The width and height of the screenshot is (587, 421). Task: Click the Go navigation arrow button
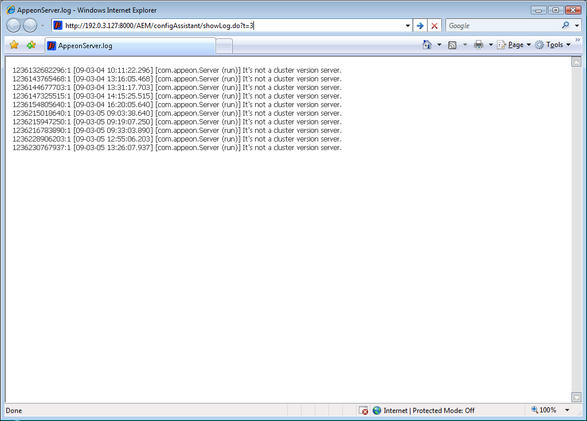[x=420, y=25]
